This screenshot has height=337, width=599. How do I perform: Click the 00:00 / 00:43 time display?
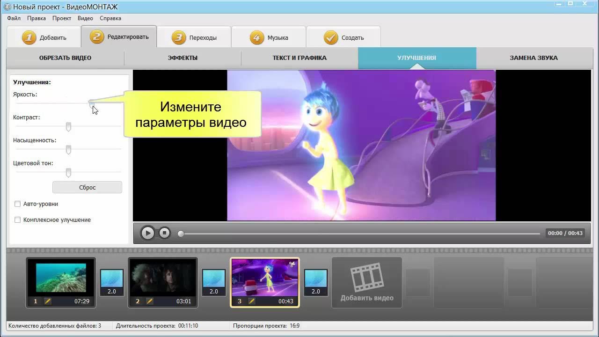pyautogui.click(x=565, y=233)
